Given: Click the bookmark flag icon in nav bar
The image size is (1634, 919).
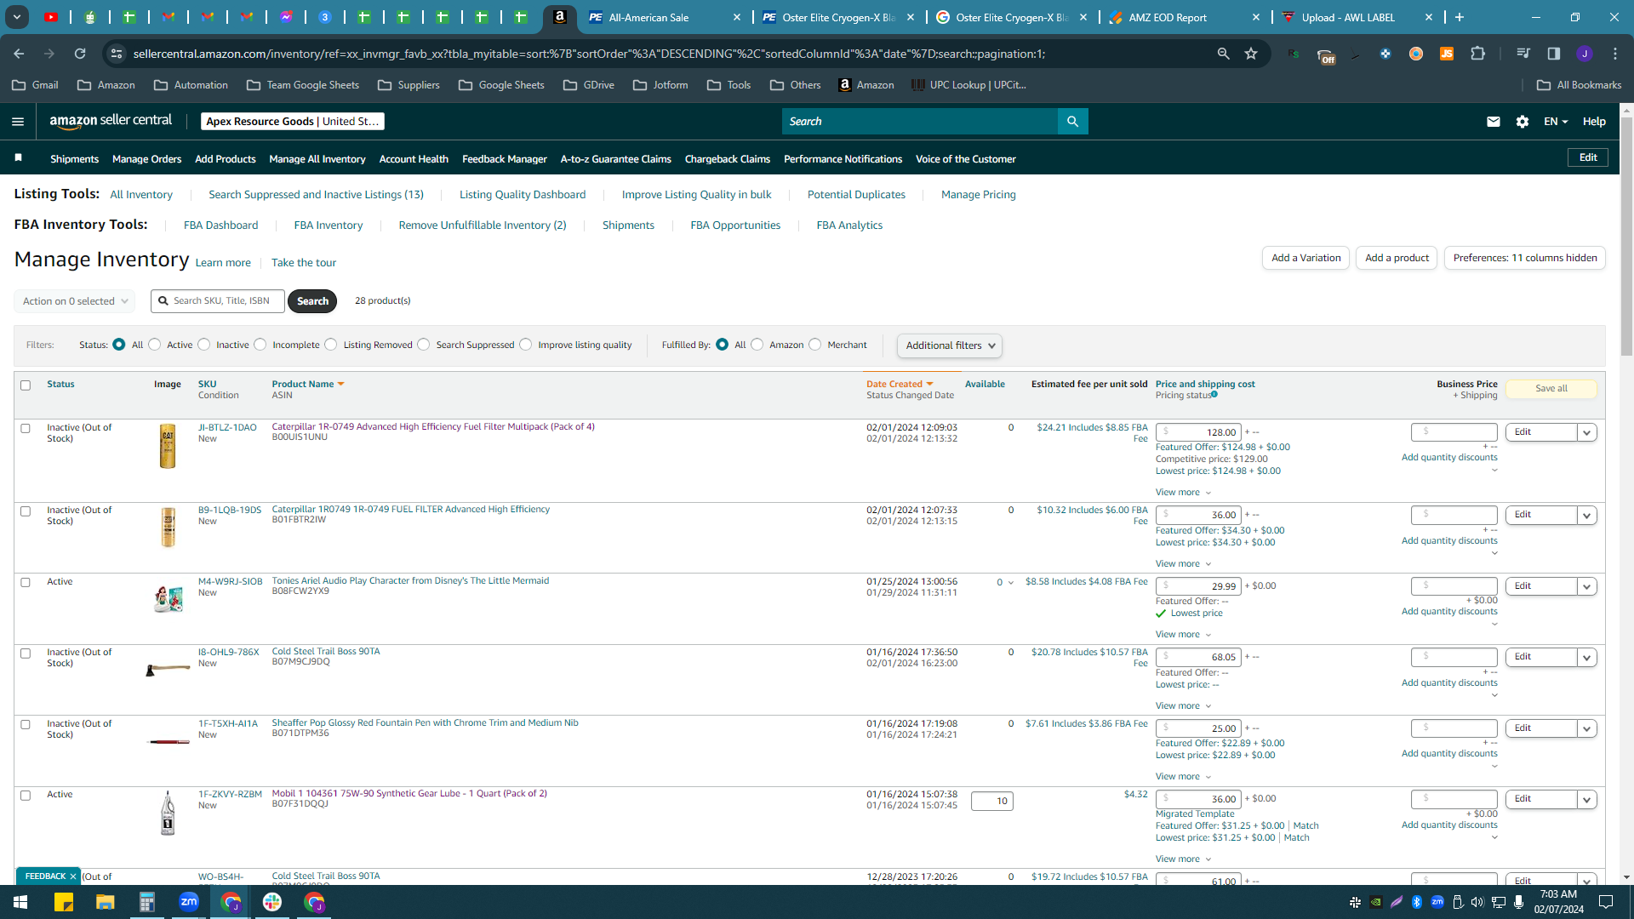Looking at the screenshot, I should tap(19, 158).
